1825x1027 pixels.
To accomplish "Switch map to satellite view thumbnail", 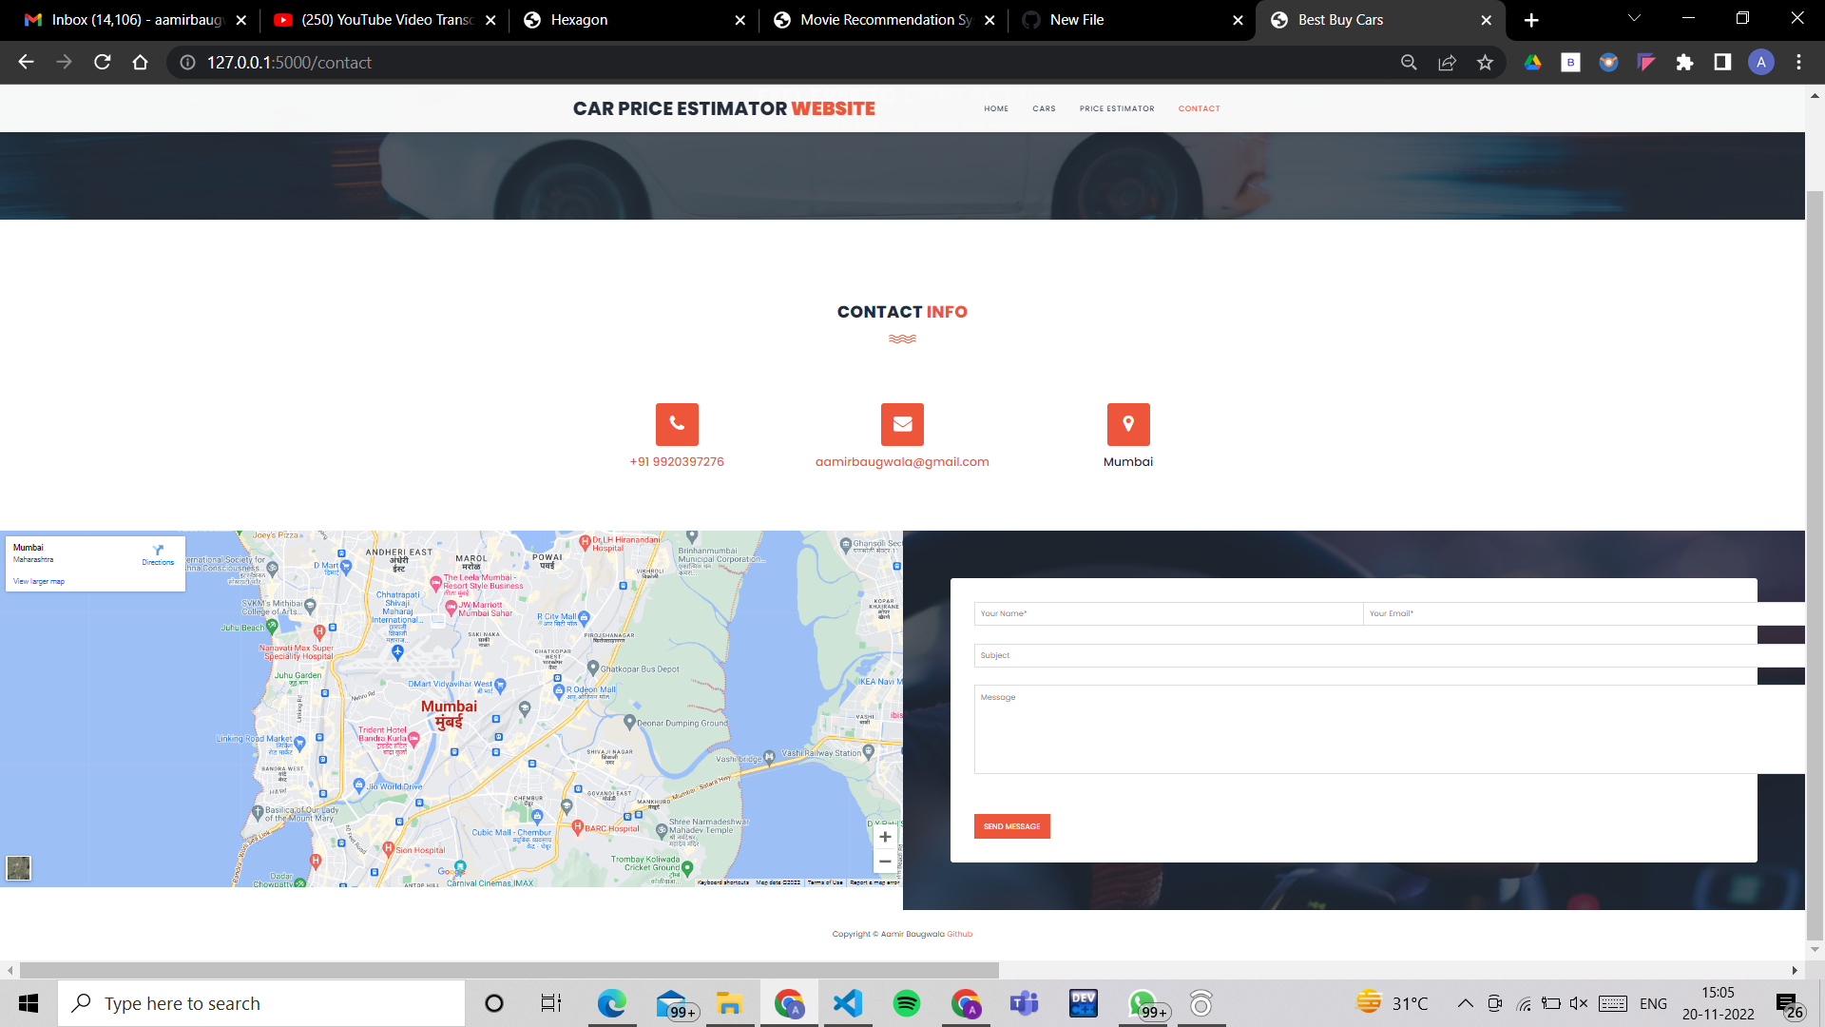I will (x=19, y=868).
